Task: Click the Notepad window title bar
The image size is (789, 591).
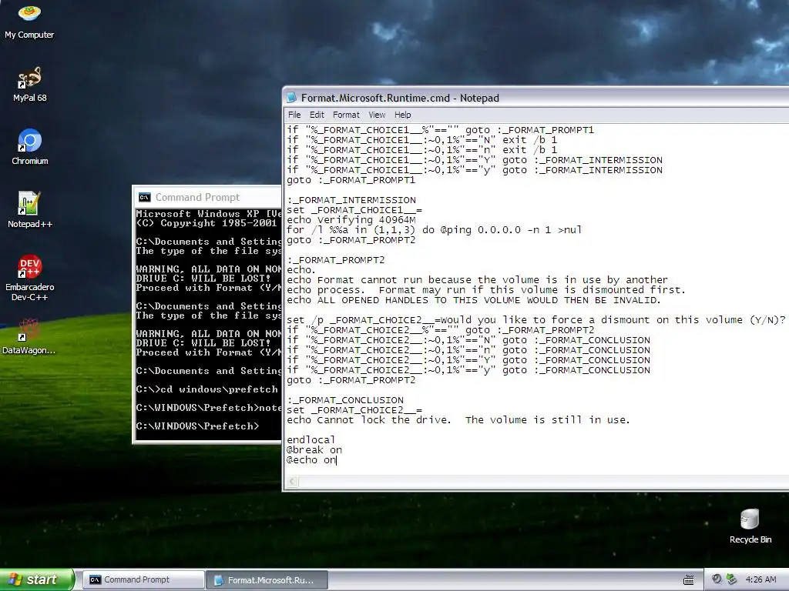Action: 536,98
